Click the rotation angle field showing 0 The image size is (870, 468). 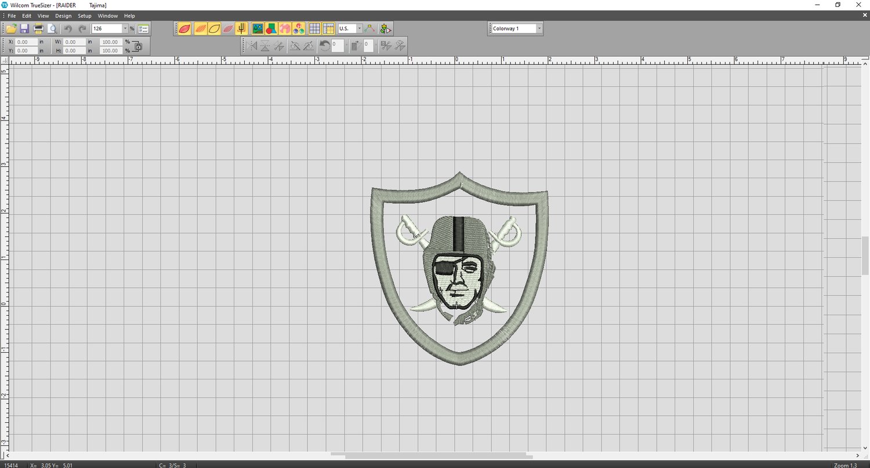[x=338, y=45]
